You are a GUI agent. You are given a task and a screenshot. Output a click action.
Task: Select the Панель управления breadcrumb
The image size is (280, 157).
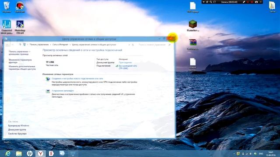(x=39, y=44)
